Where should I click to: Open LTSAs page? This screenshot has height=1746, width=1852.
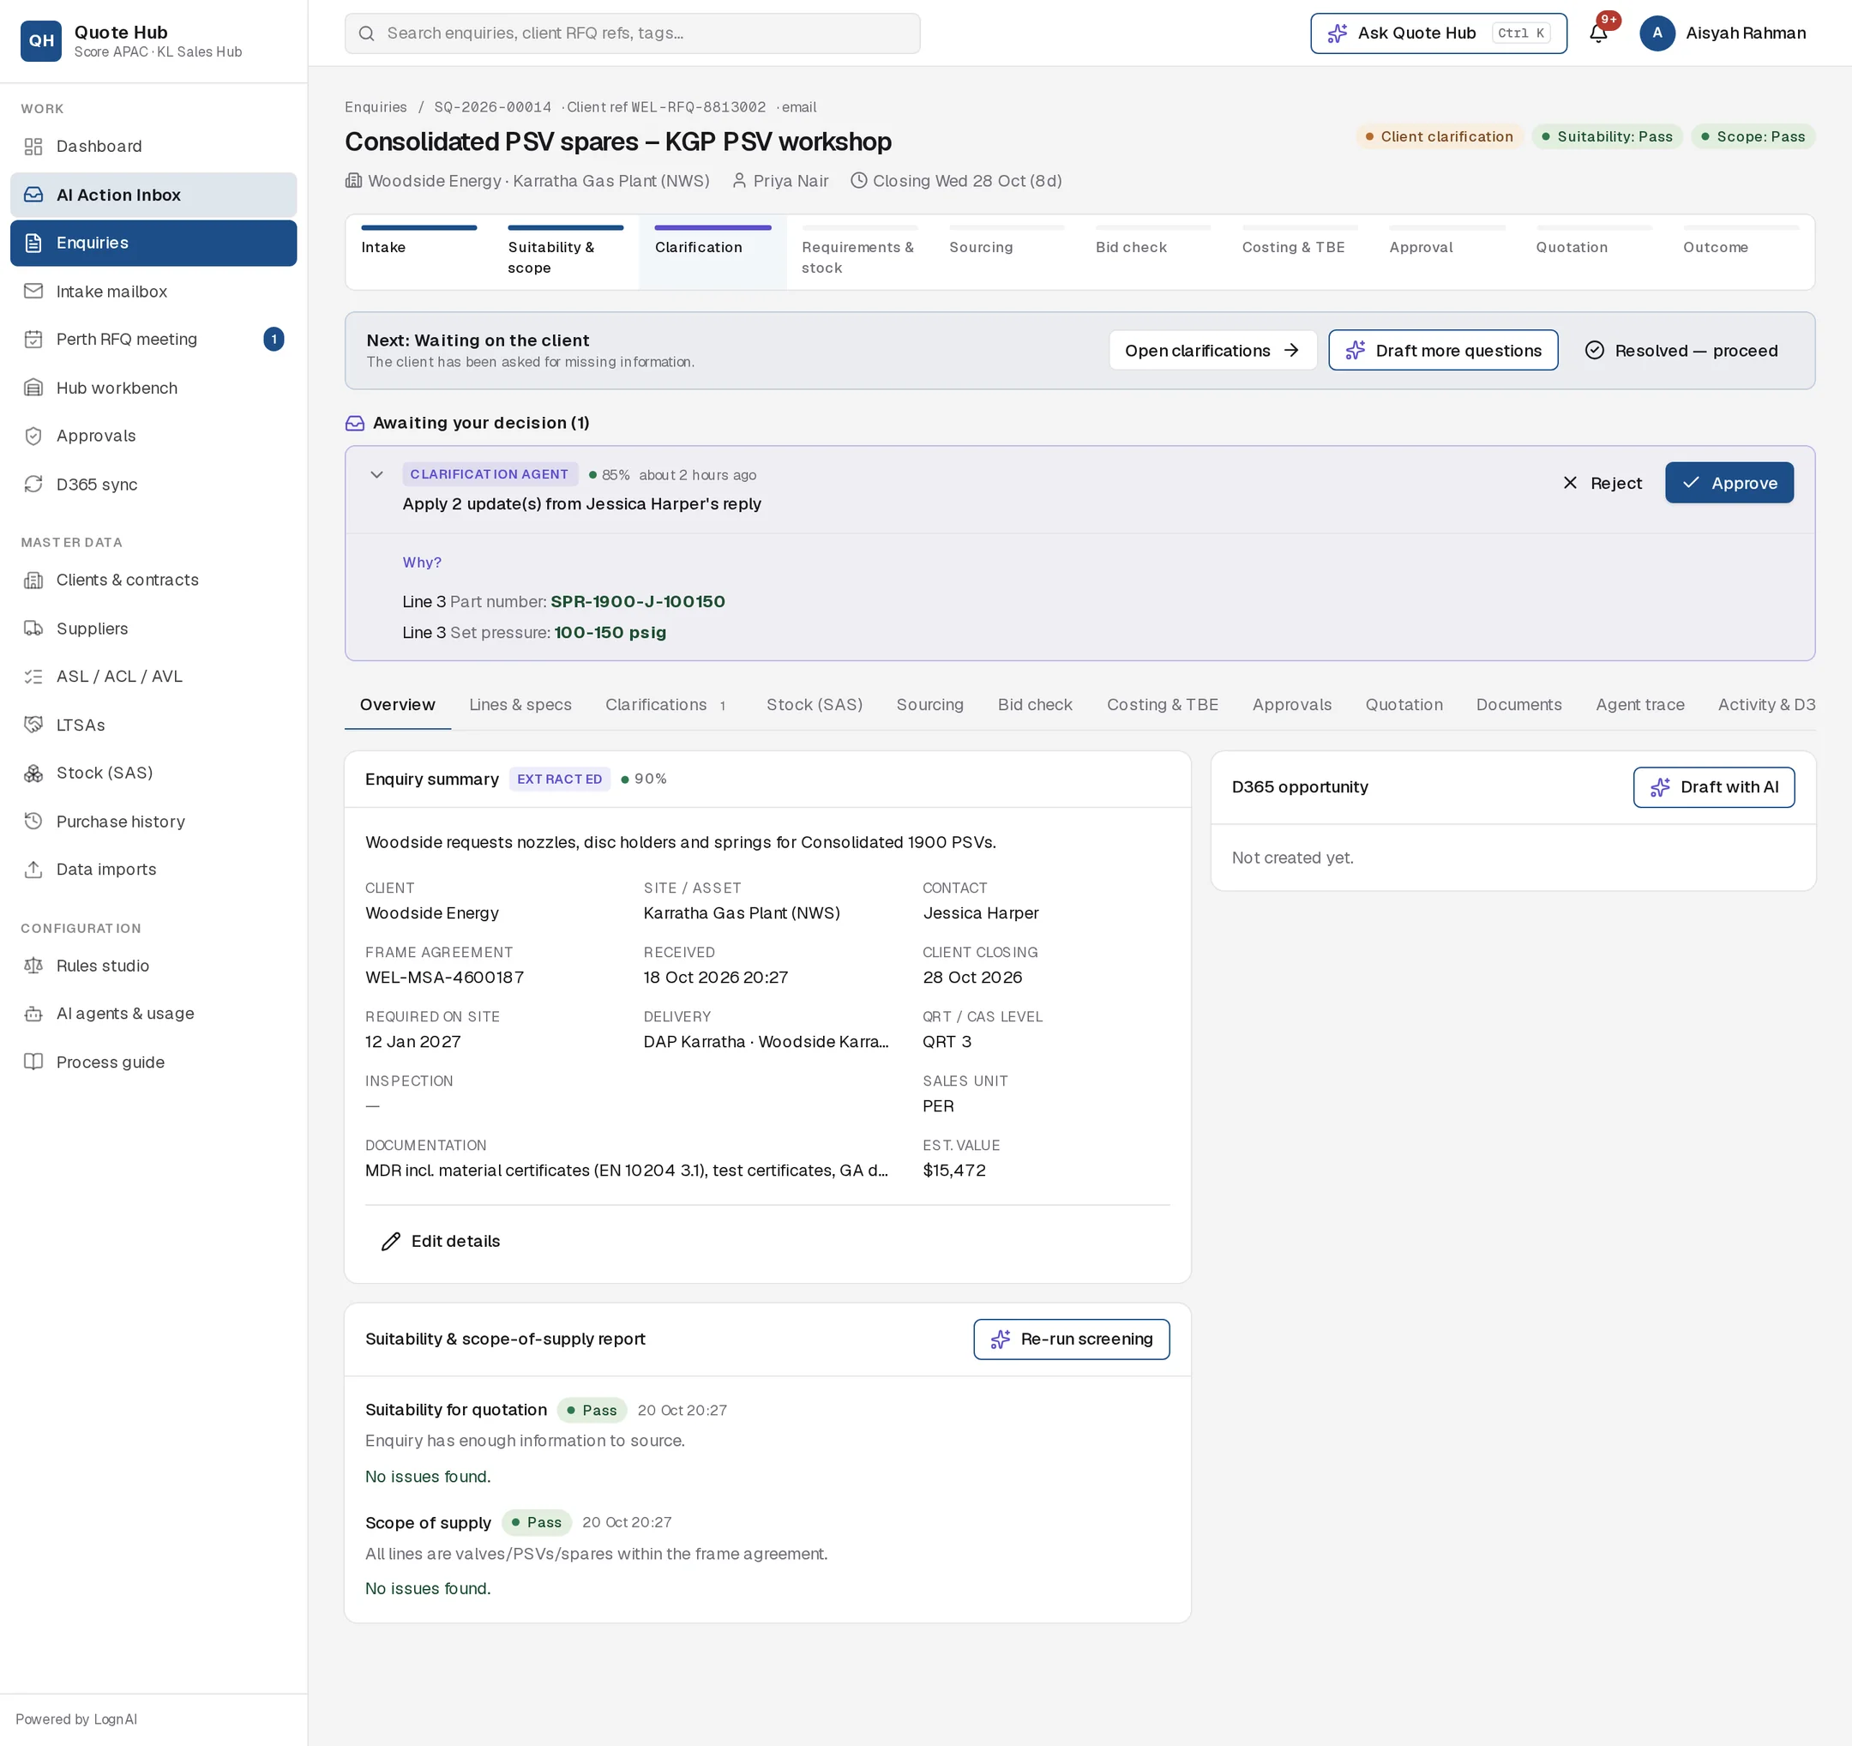tap(153, 725)
